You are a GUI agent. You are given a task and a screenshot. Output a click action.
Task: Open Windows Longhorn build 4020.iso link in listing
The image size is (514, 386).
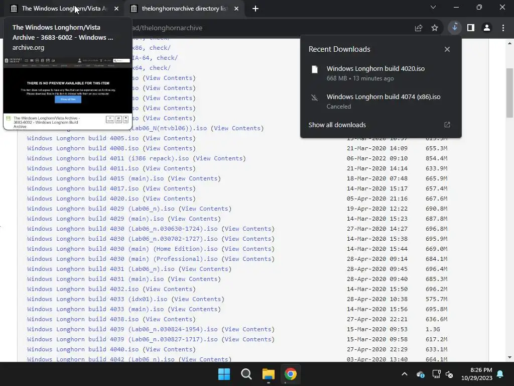[83, 199]
